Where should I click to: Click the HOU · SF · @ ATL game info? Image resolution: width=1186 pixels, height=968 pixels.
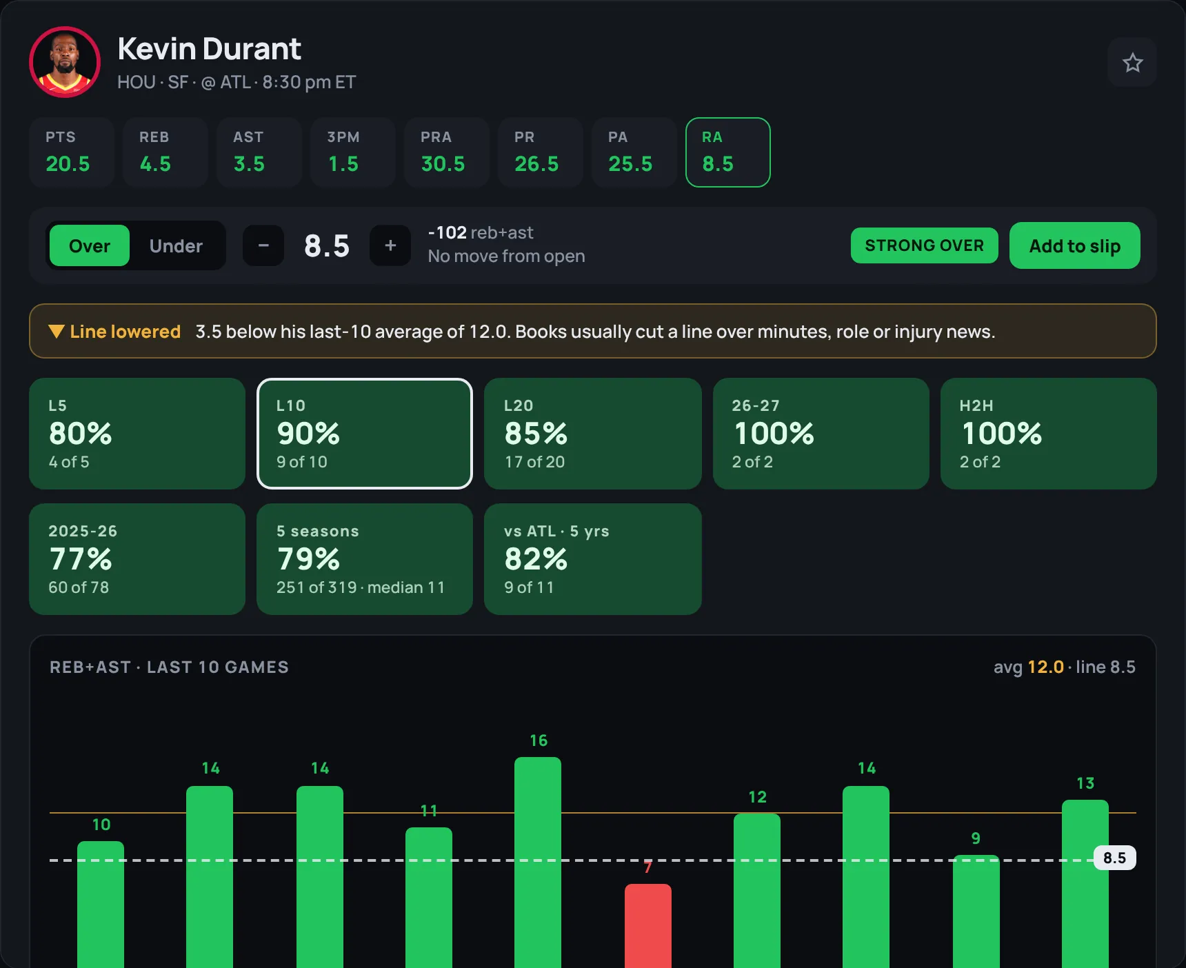pos(237,82)
